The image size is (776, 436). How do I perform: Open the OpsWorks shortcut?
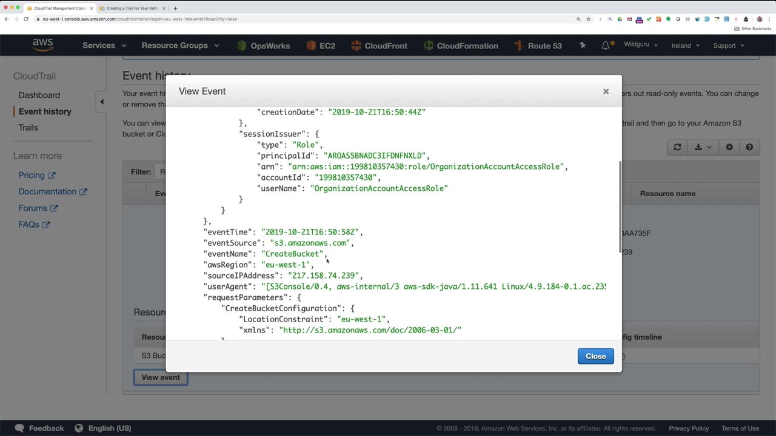point(264,45)
